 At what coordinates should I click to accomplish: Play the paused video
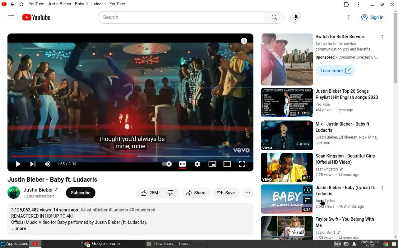click(18, 164)
